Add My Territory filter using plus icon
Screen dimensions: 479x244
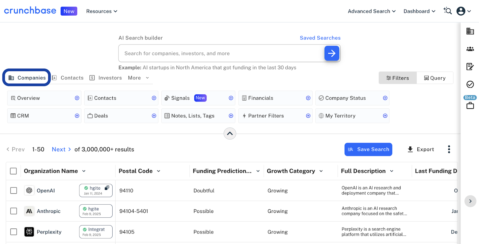click(385, 116)
